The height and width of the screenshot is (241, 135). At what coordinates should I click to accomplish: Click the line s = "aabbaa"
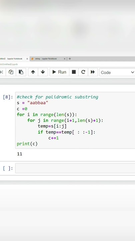pyautogui.click(x=32, y=103)
